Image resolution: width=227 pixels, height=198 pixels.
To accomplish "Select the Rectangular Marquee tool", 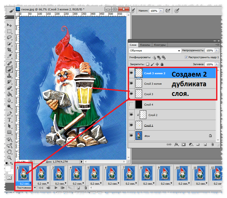I will 9,31.
